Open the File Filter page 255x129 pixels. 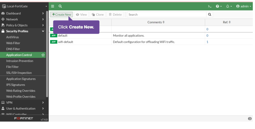click(x=12, y=67)
